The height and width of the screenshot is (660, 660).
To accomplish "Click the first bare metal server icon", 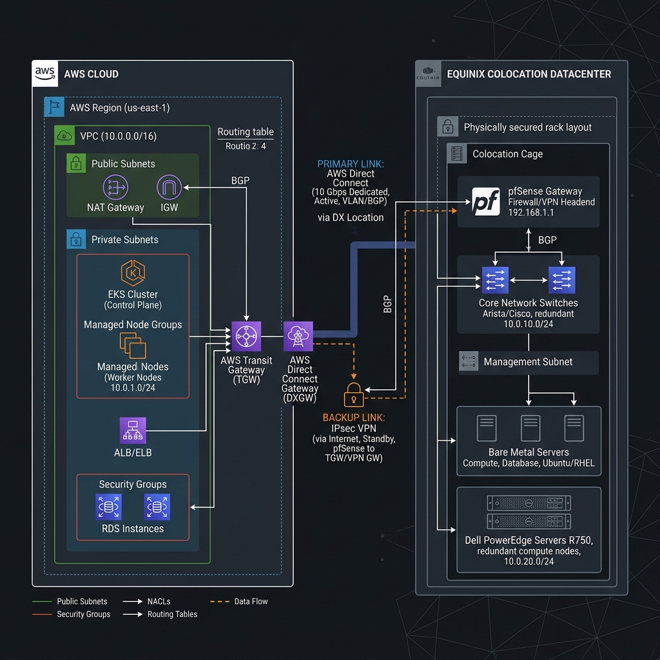I will (x=487, y=428).
